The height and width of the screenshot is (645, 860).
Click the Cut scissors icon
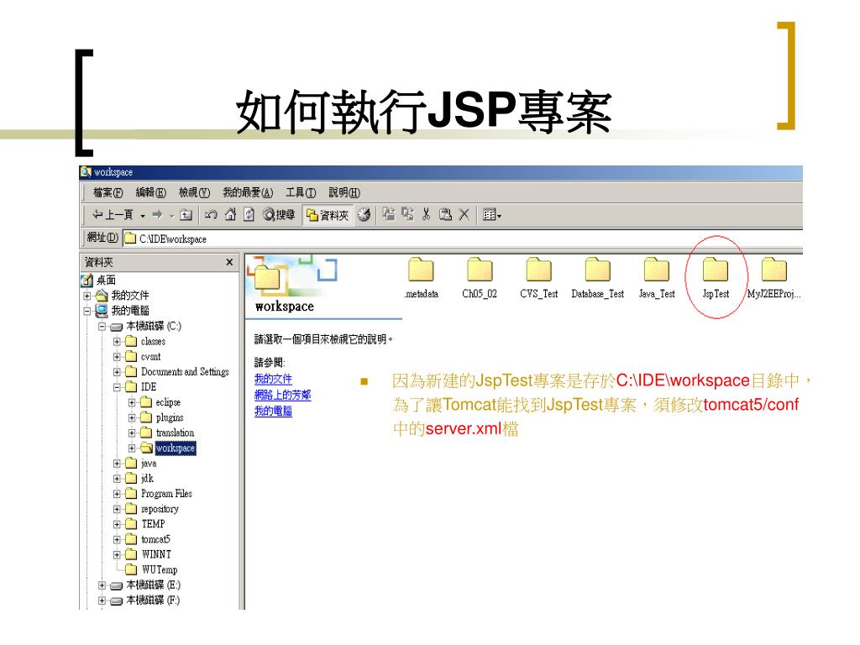(x=426, y=214)
